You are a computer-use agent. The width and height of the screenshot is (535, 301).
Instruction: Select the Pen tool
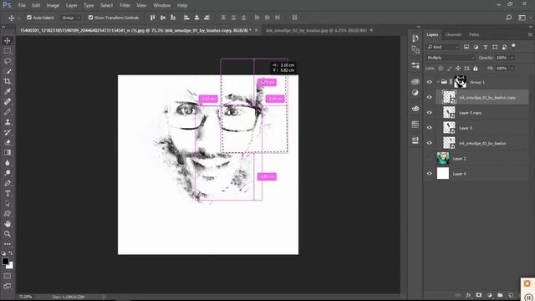(x=8, y=183)
